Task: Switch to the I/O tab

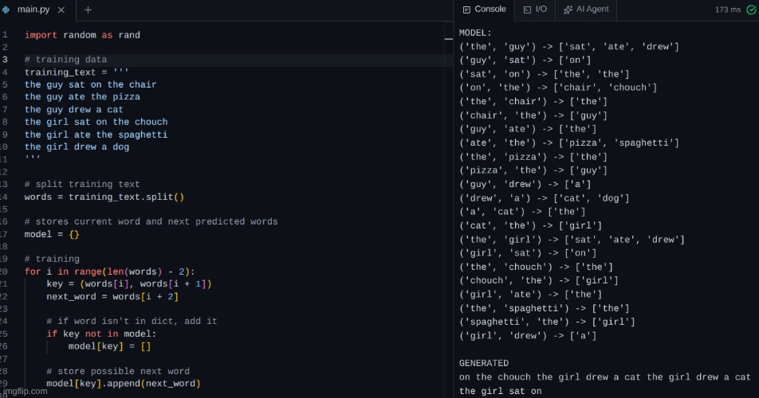Action: point(535,10)
